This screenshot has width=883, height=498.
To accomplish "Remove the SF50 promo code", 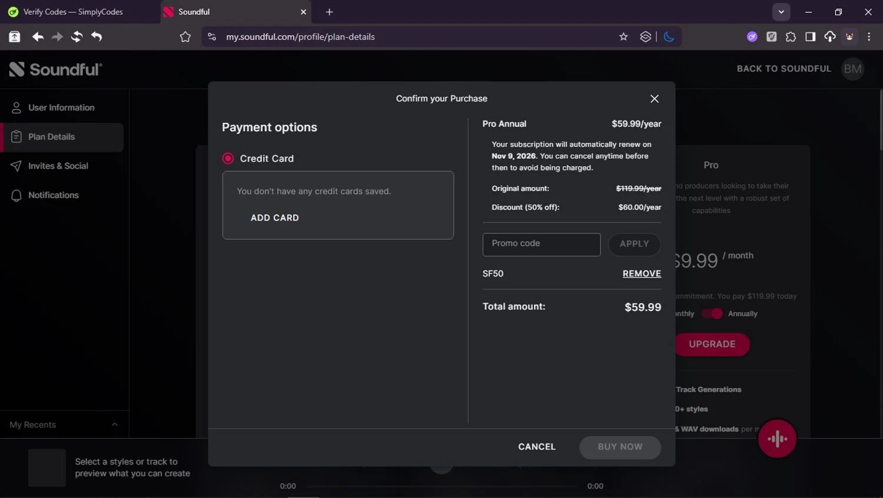I will click(x=642, y=273).
